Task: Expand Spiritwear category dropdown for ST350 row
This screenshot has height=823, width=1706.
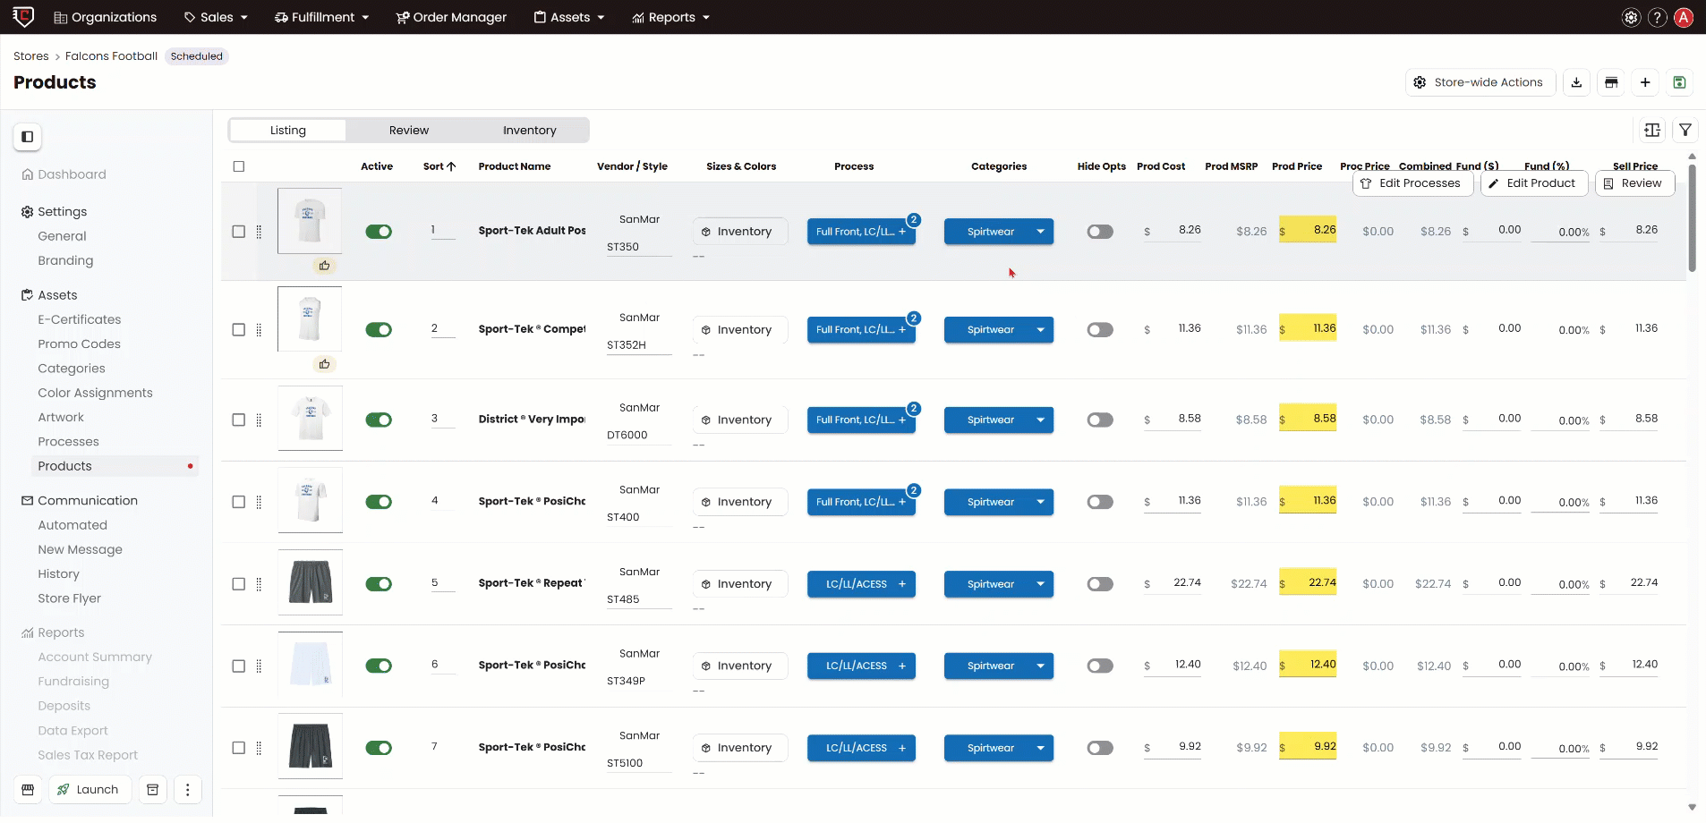Action: (x=1040, y=232)
